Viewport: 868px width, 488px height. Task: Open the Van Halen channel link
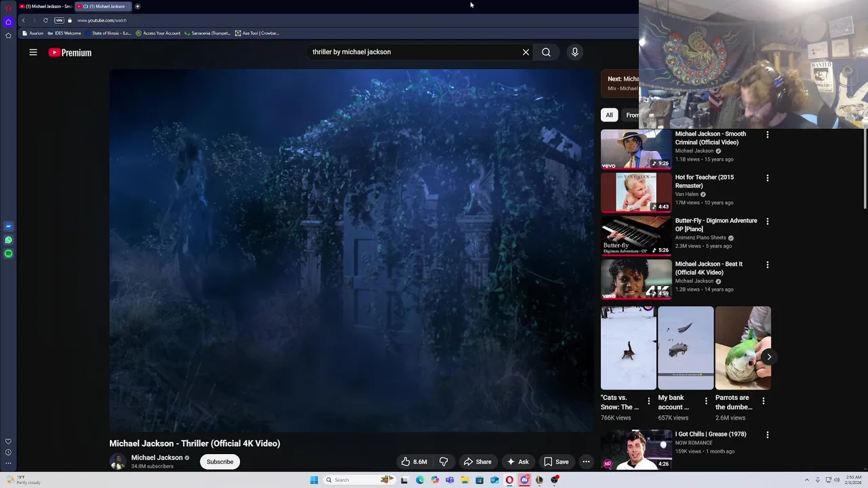(687, 195)
